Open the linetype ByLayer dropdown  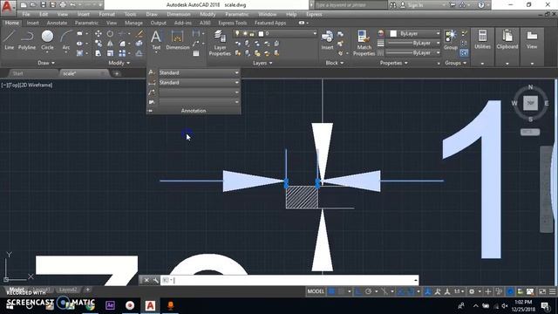pyautogui.click(x=413, y=52)
